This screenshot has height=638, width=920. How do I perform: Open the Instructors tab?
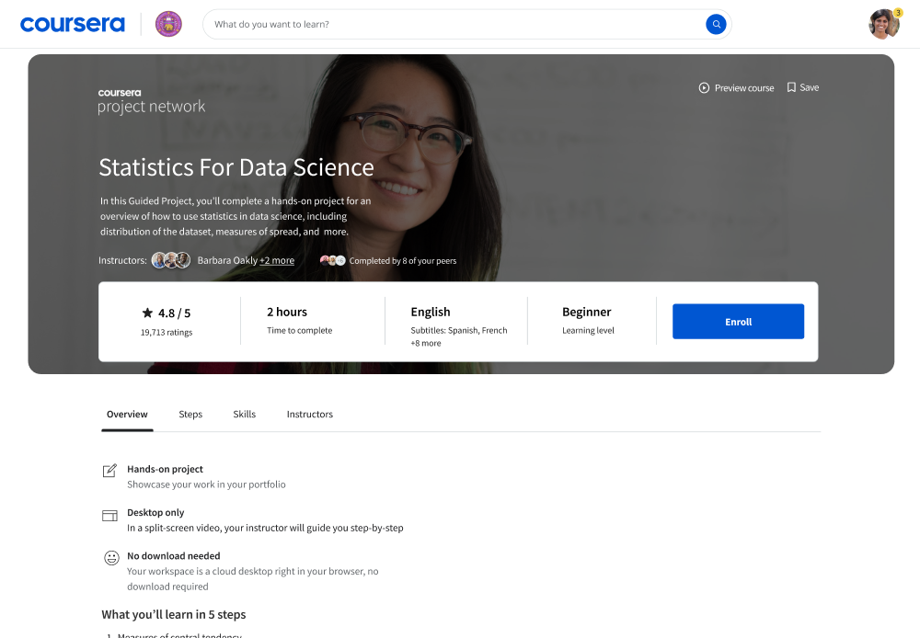click(310, 414)
